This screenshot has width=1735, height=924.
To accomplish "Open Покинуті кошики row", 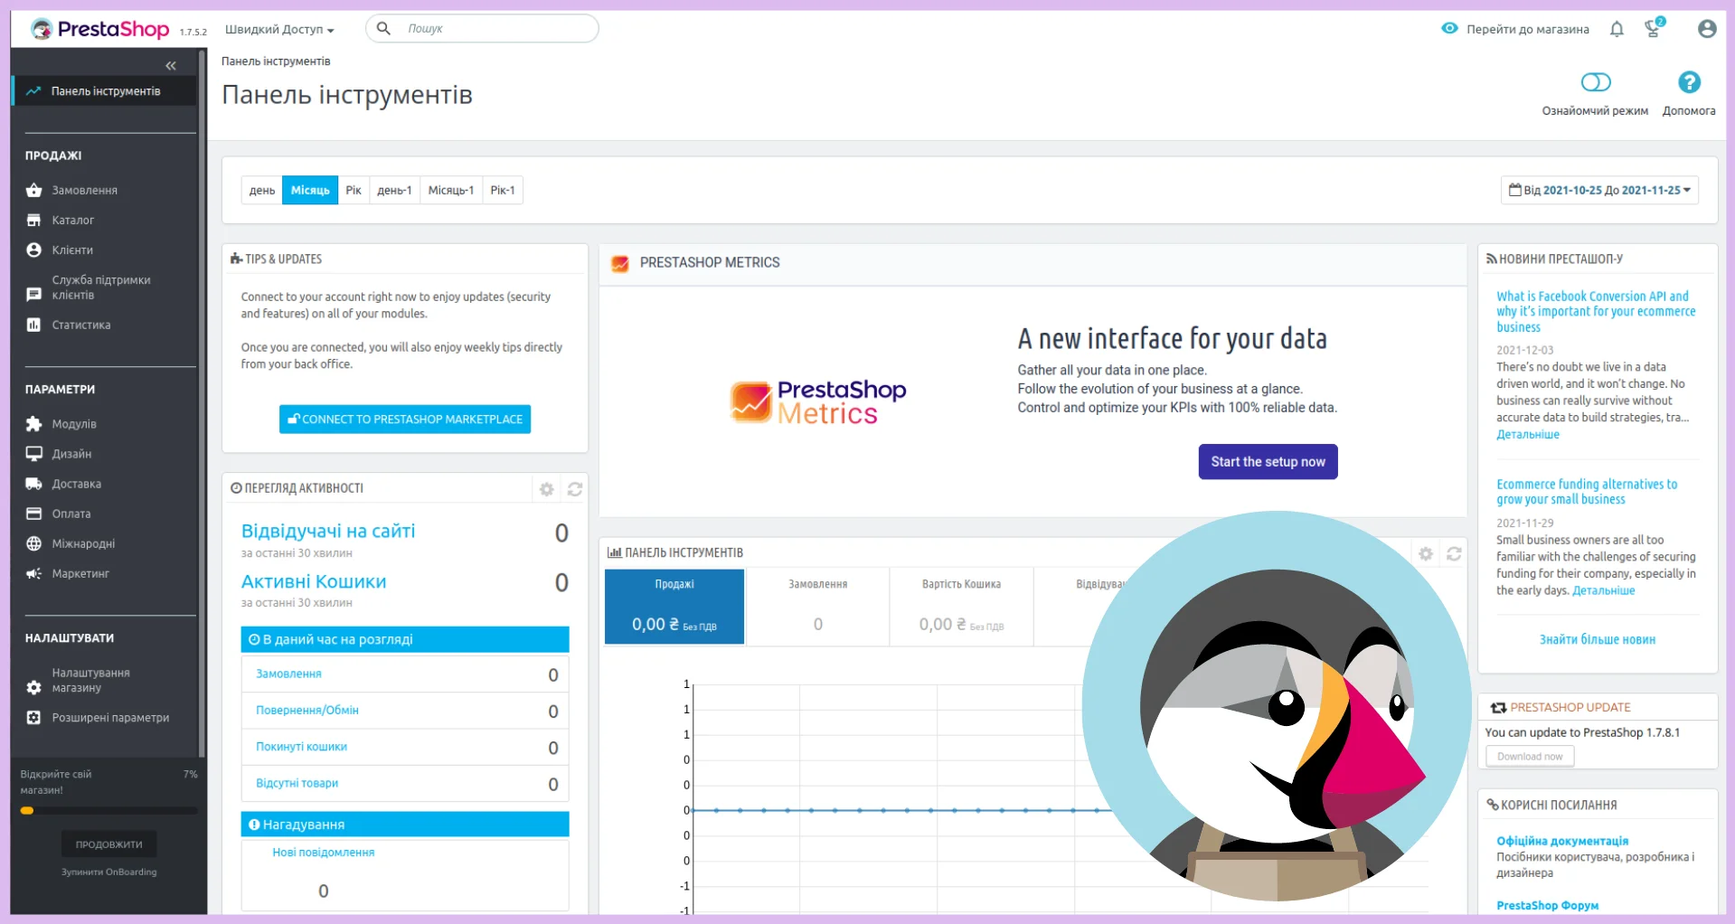I will [405, 747].
